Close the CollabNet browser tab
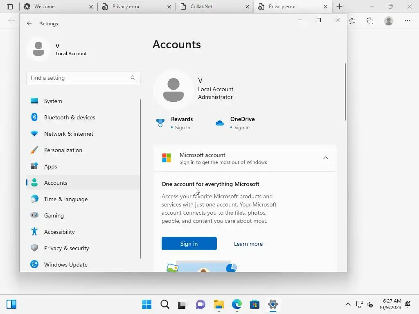The width and height of the screenshot is (419, 314). [247, 7]
